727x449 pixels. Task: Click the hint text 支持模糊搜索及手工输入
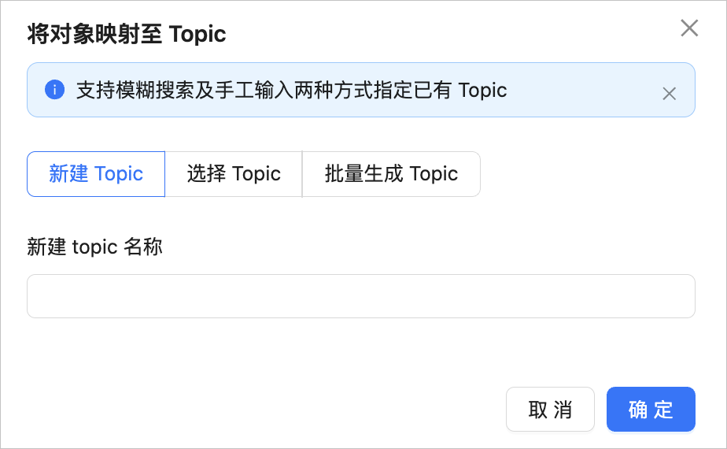[185, 90]
